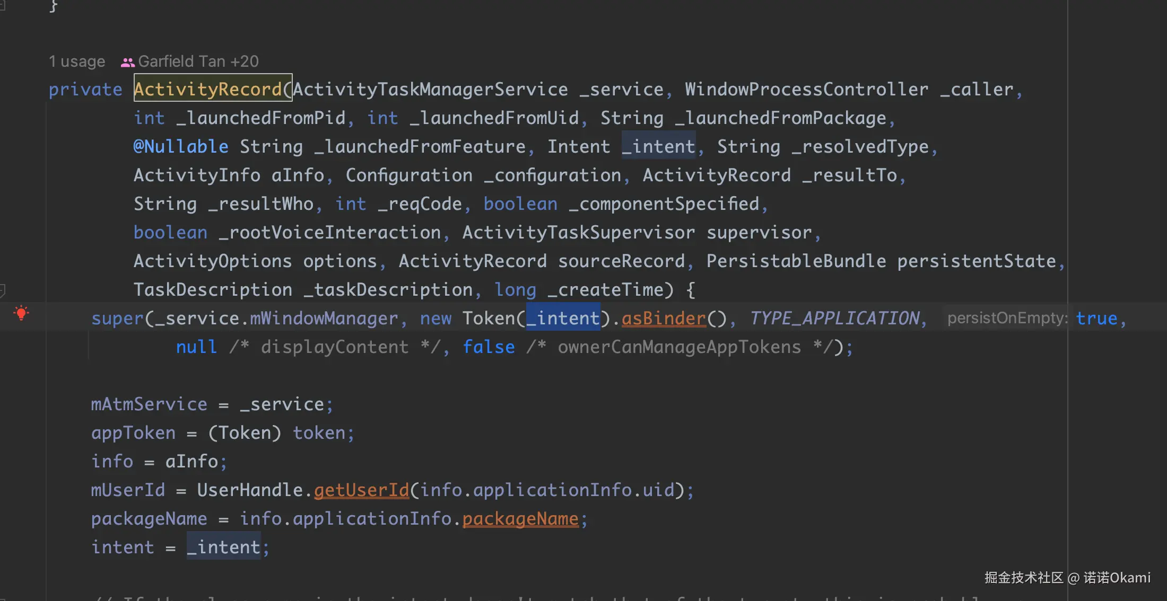Click the highlighted ActivityRecord constructor name
Viewport: 1167px width, 601px height.
[208, 89]
